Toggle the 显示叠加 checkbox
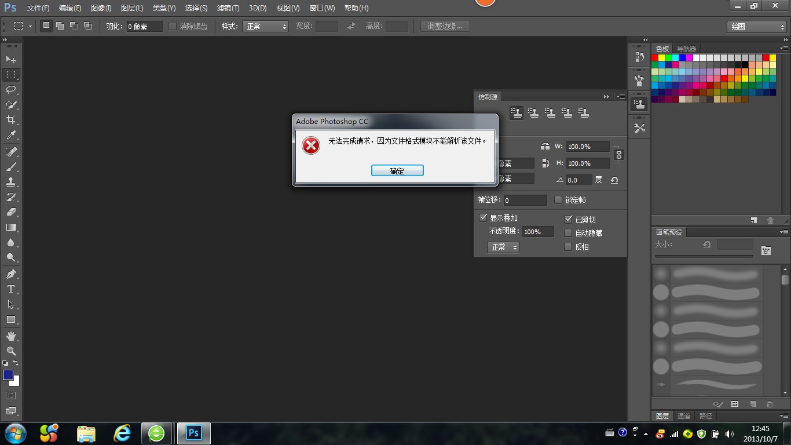Screen dimensions: 791x445 pos(484,218)
